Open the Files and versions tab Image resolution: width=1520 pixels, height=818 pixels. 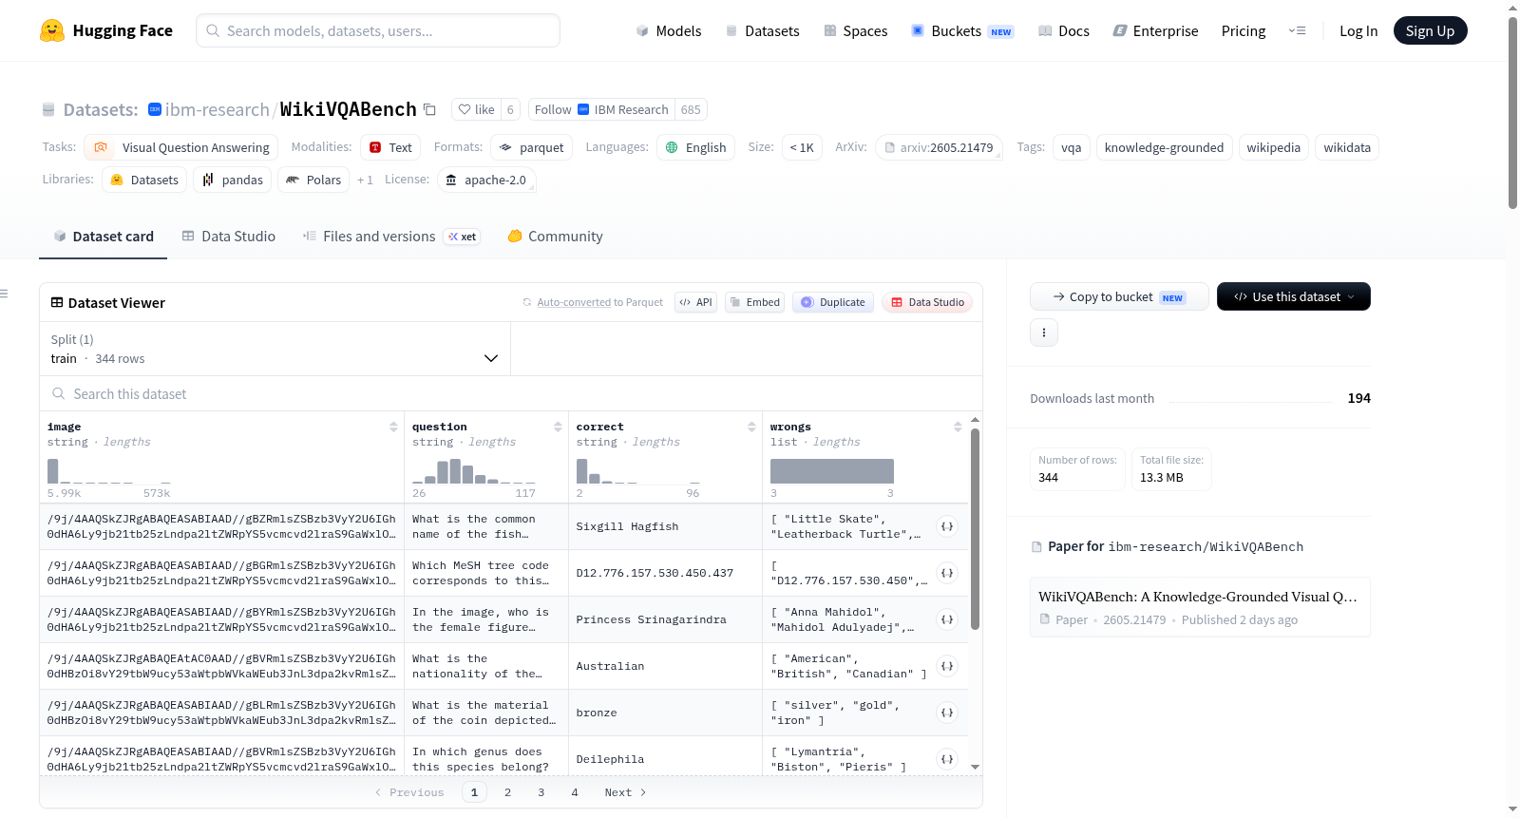tap(391, 237)
